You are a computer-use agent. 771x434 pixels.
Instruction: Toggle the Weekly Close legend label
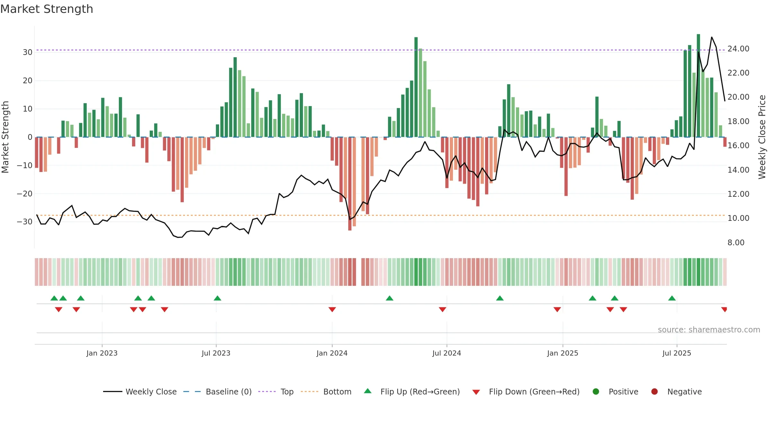coord(151,392)
